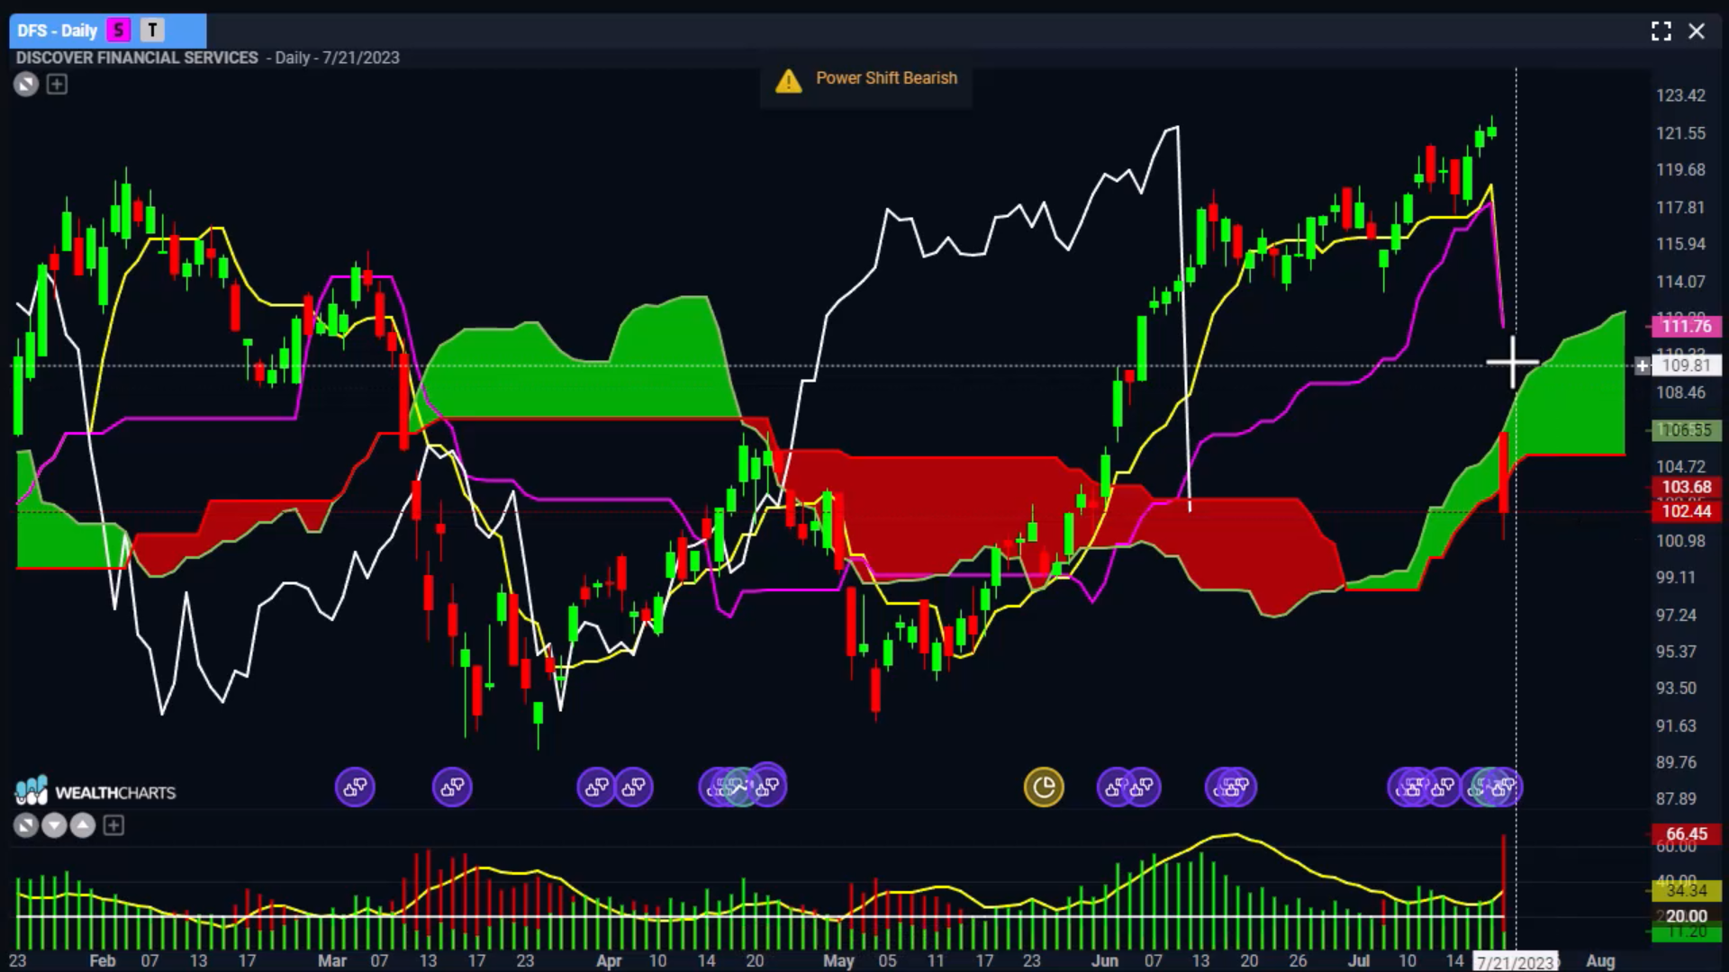Select the green 106.55 price label

point(1686,430)
